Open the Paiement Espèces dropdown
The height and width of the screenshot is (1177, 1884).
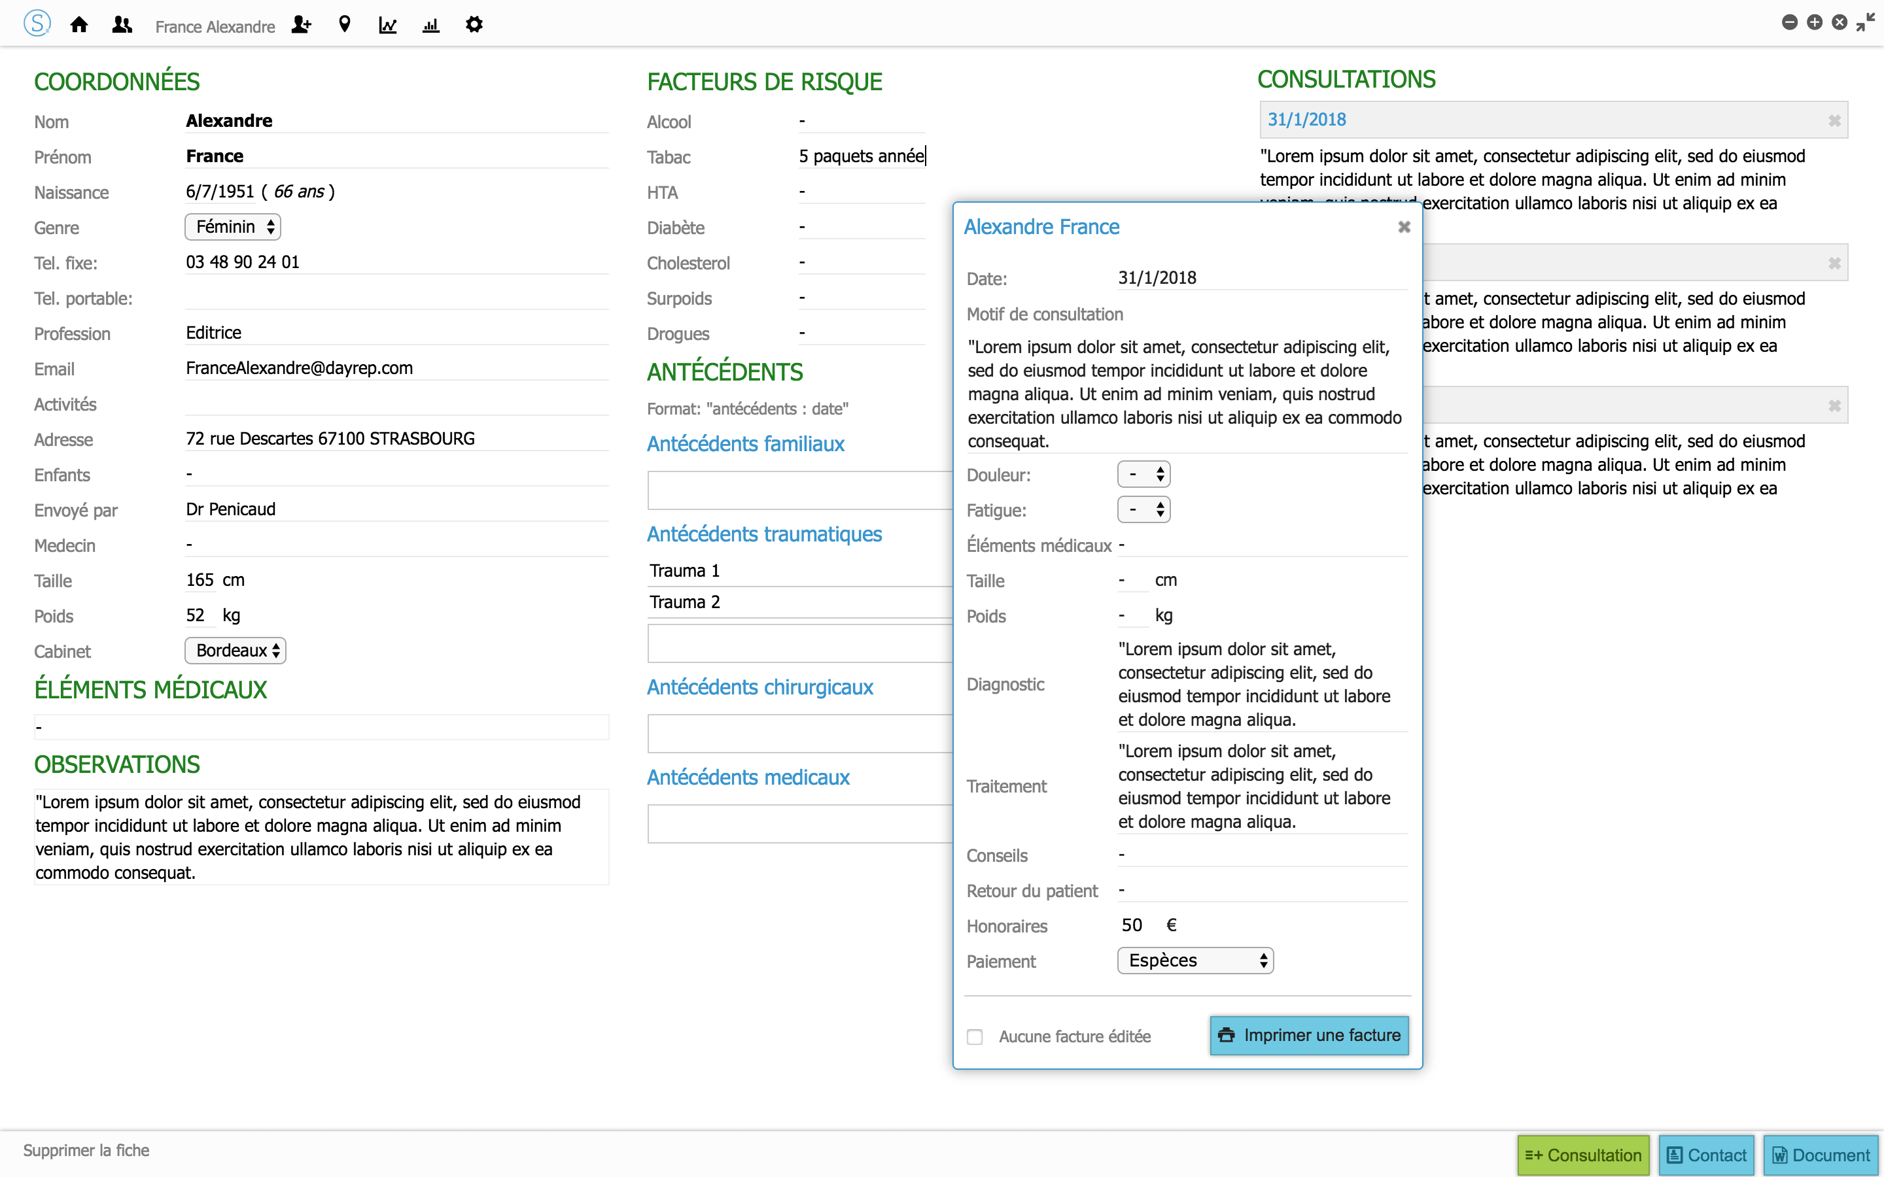click(1195, 961)
